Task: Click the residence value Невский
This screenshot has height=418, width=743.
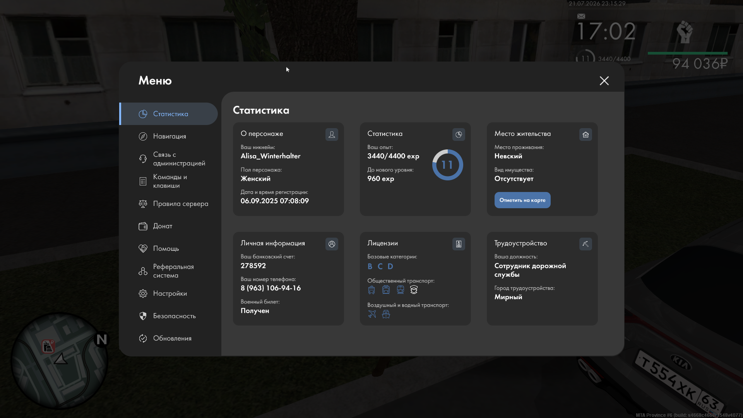Action: coord(508,156)
